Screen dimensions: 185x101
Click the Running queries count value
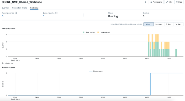tap(3, 16)
